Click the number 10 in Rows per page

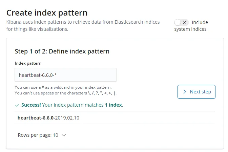(55, 135)
